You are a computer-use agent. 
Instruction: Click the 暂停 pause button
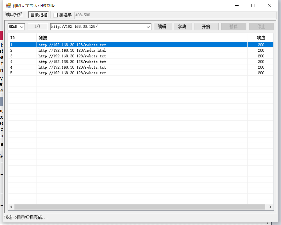(234, 26)
